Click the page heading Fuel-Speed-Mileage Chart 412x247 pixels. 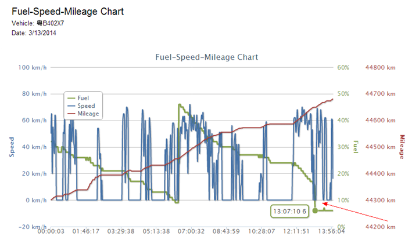coord(67,12)
